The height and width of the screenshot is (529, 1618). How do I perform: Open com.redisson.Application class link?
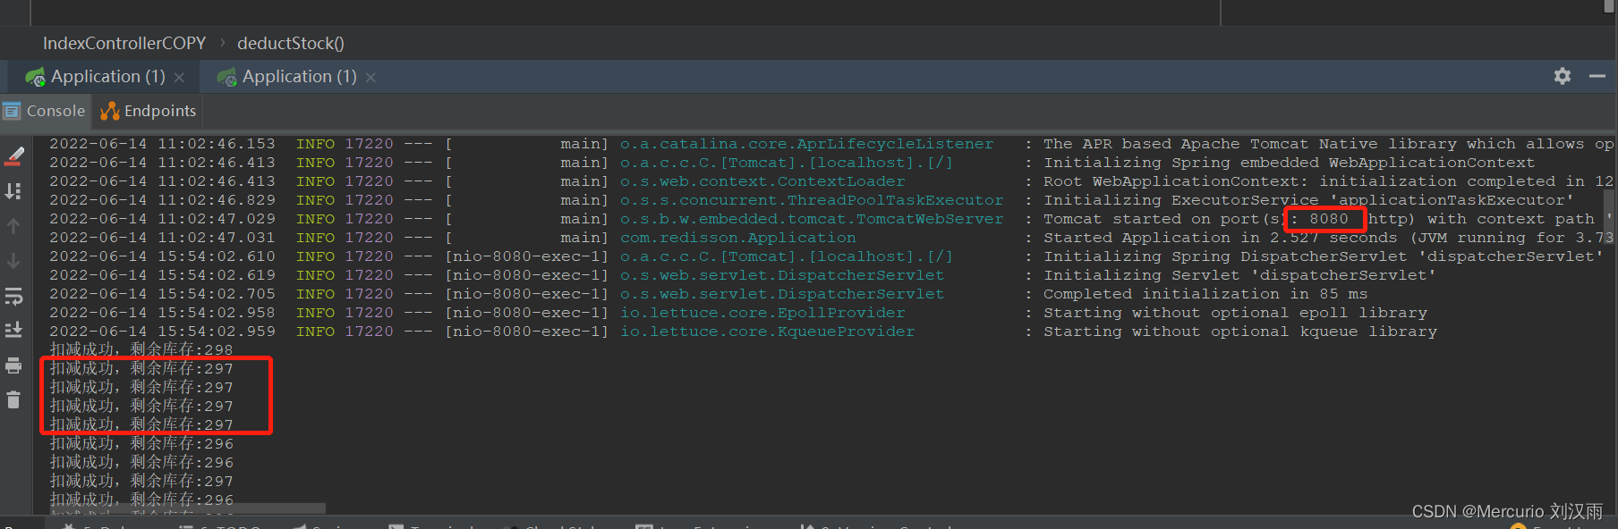pos(738,238)
